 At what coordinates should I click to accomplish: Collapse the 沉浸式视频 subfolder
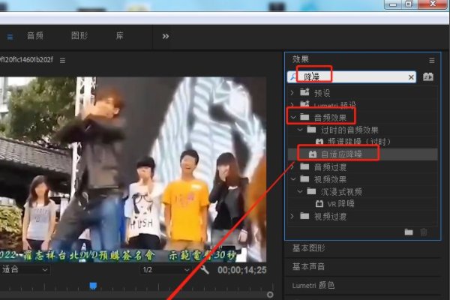pos(300,191)
